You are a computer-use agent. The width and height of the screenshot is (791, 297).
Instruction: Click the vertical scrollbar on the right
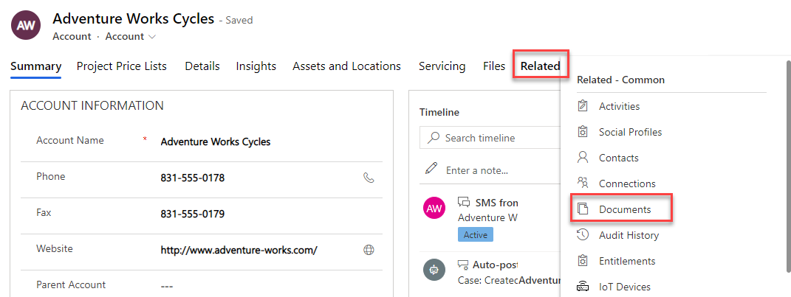[x=787, y=166]
